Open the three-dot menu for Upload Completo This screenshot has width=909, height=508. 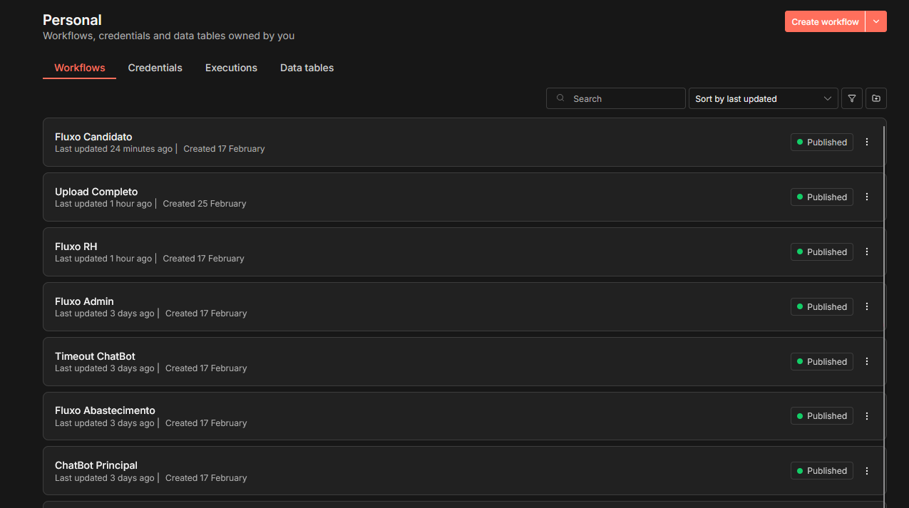pos(867,197)
